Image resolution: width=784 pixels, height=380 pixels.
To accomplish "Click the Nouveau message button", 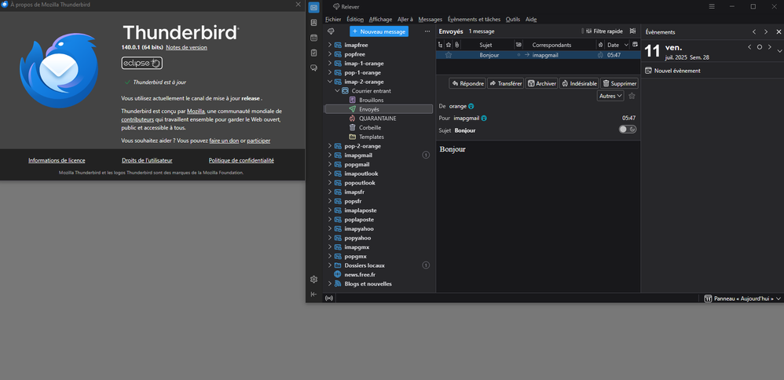I will pyautogui.click(x=379, y=31).
